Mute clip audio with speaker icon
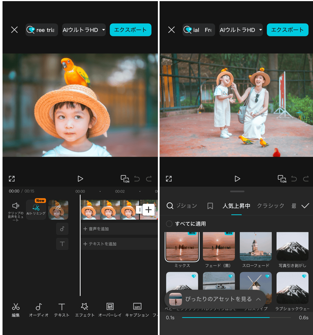The height and width of the screenshot is (335, 313). [x=16, y=210]
